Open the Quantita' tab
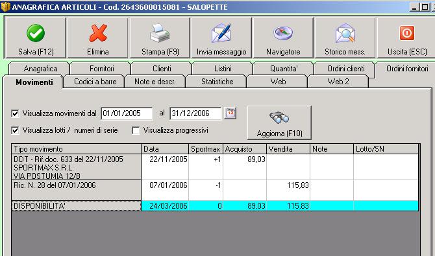Viewport: 435px width, 256px height. click(x=284, y=69)
